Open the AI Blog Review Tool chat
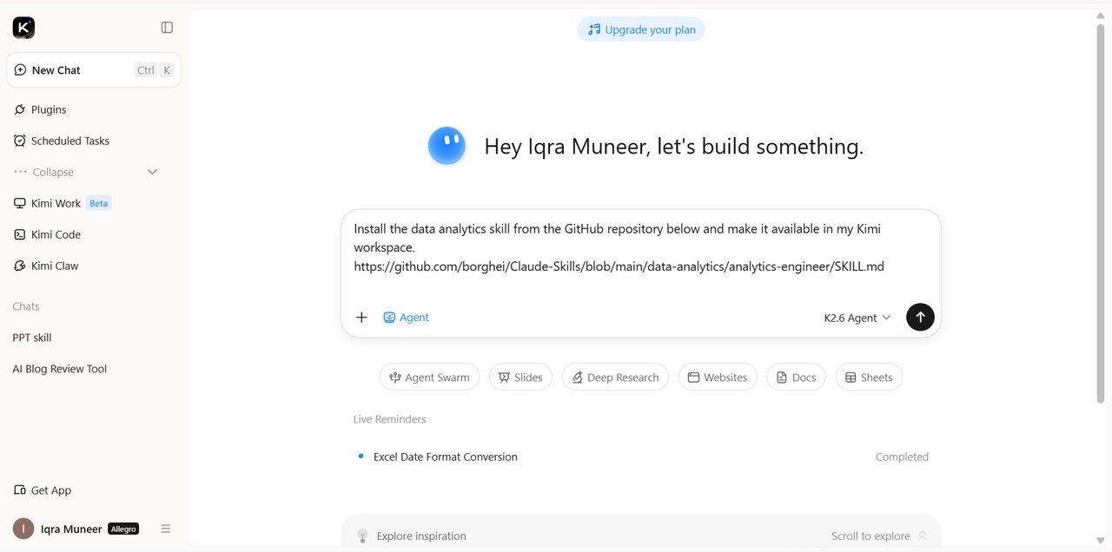Viewport: 1112px width, 552px height. 60,369
